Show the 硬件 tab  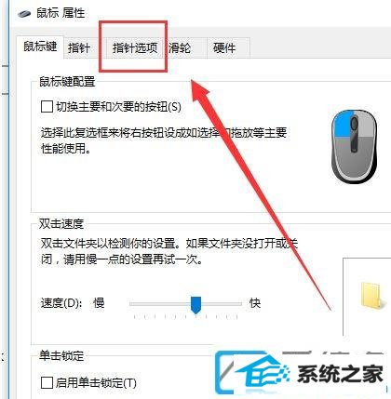click(224, 48)
